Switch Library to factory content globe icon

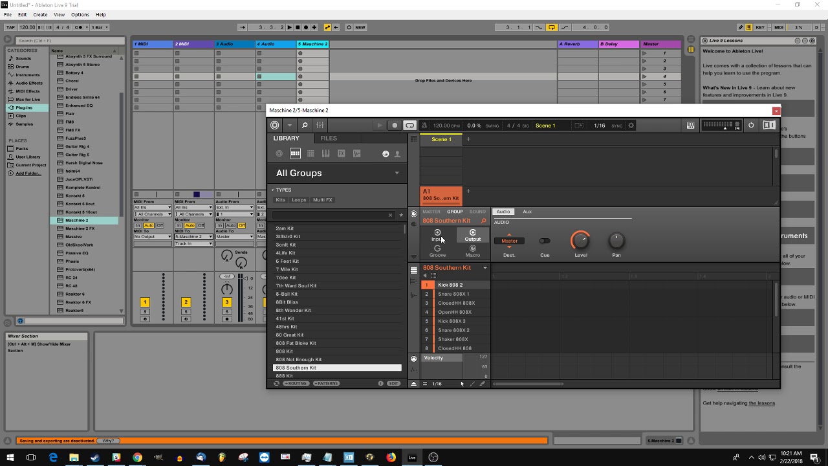386,154
